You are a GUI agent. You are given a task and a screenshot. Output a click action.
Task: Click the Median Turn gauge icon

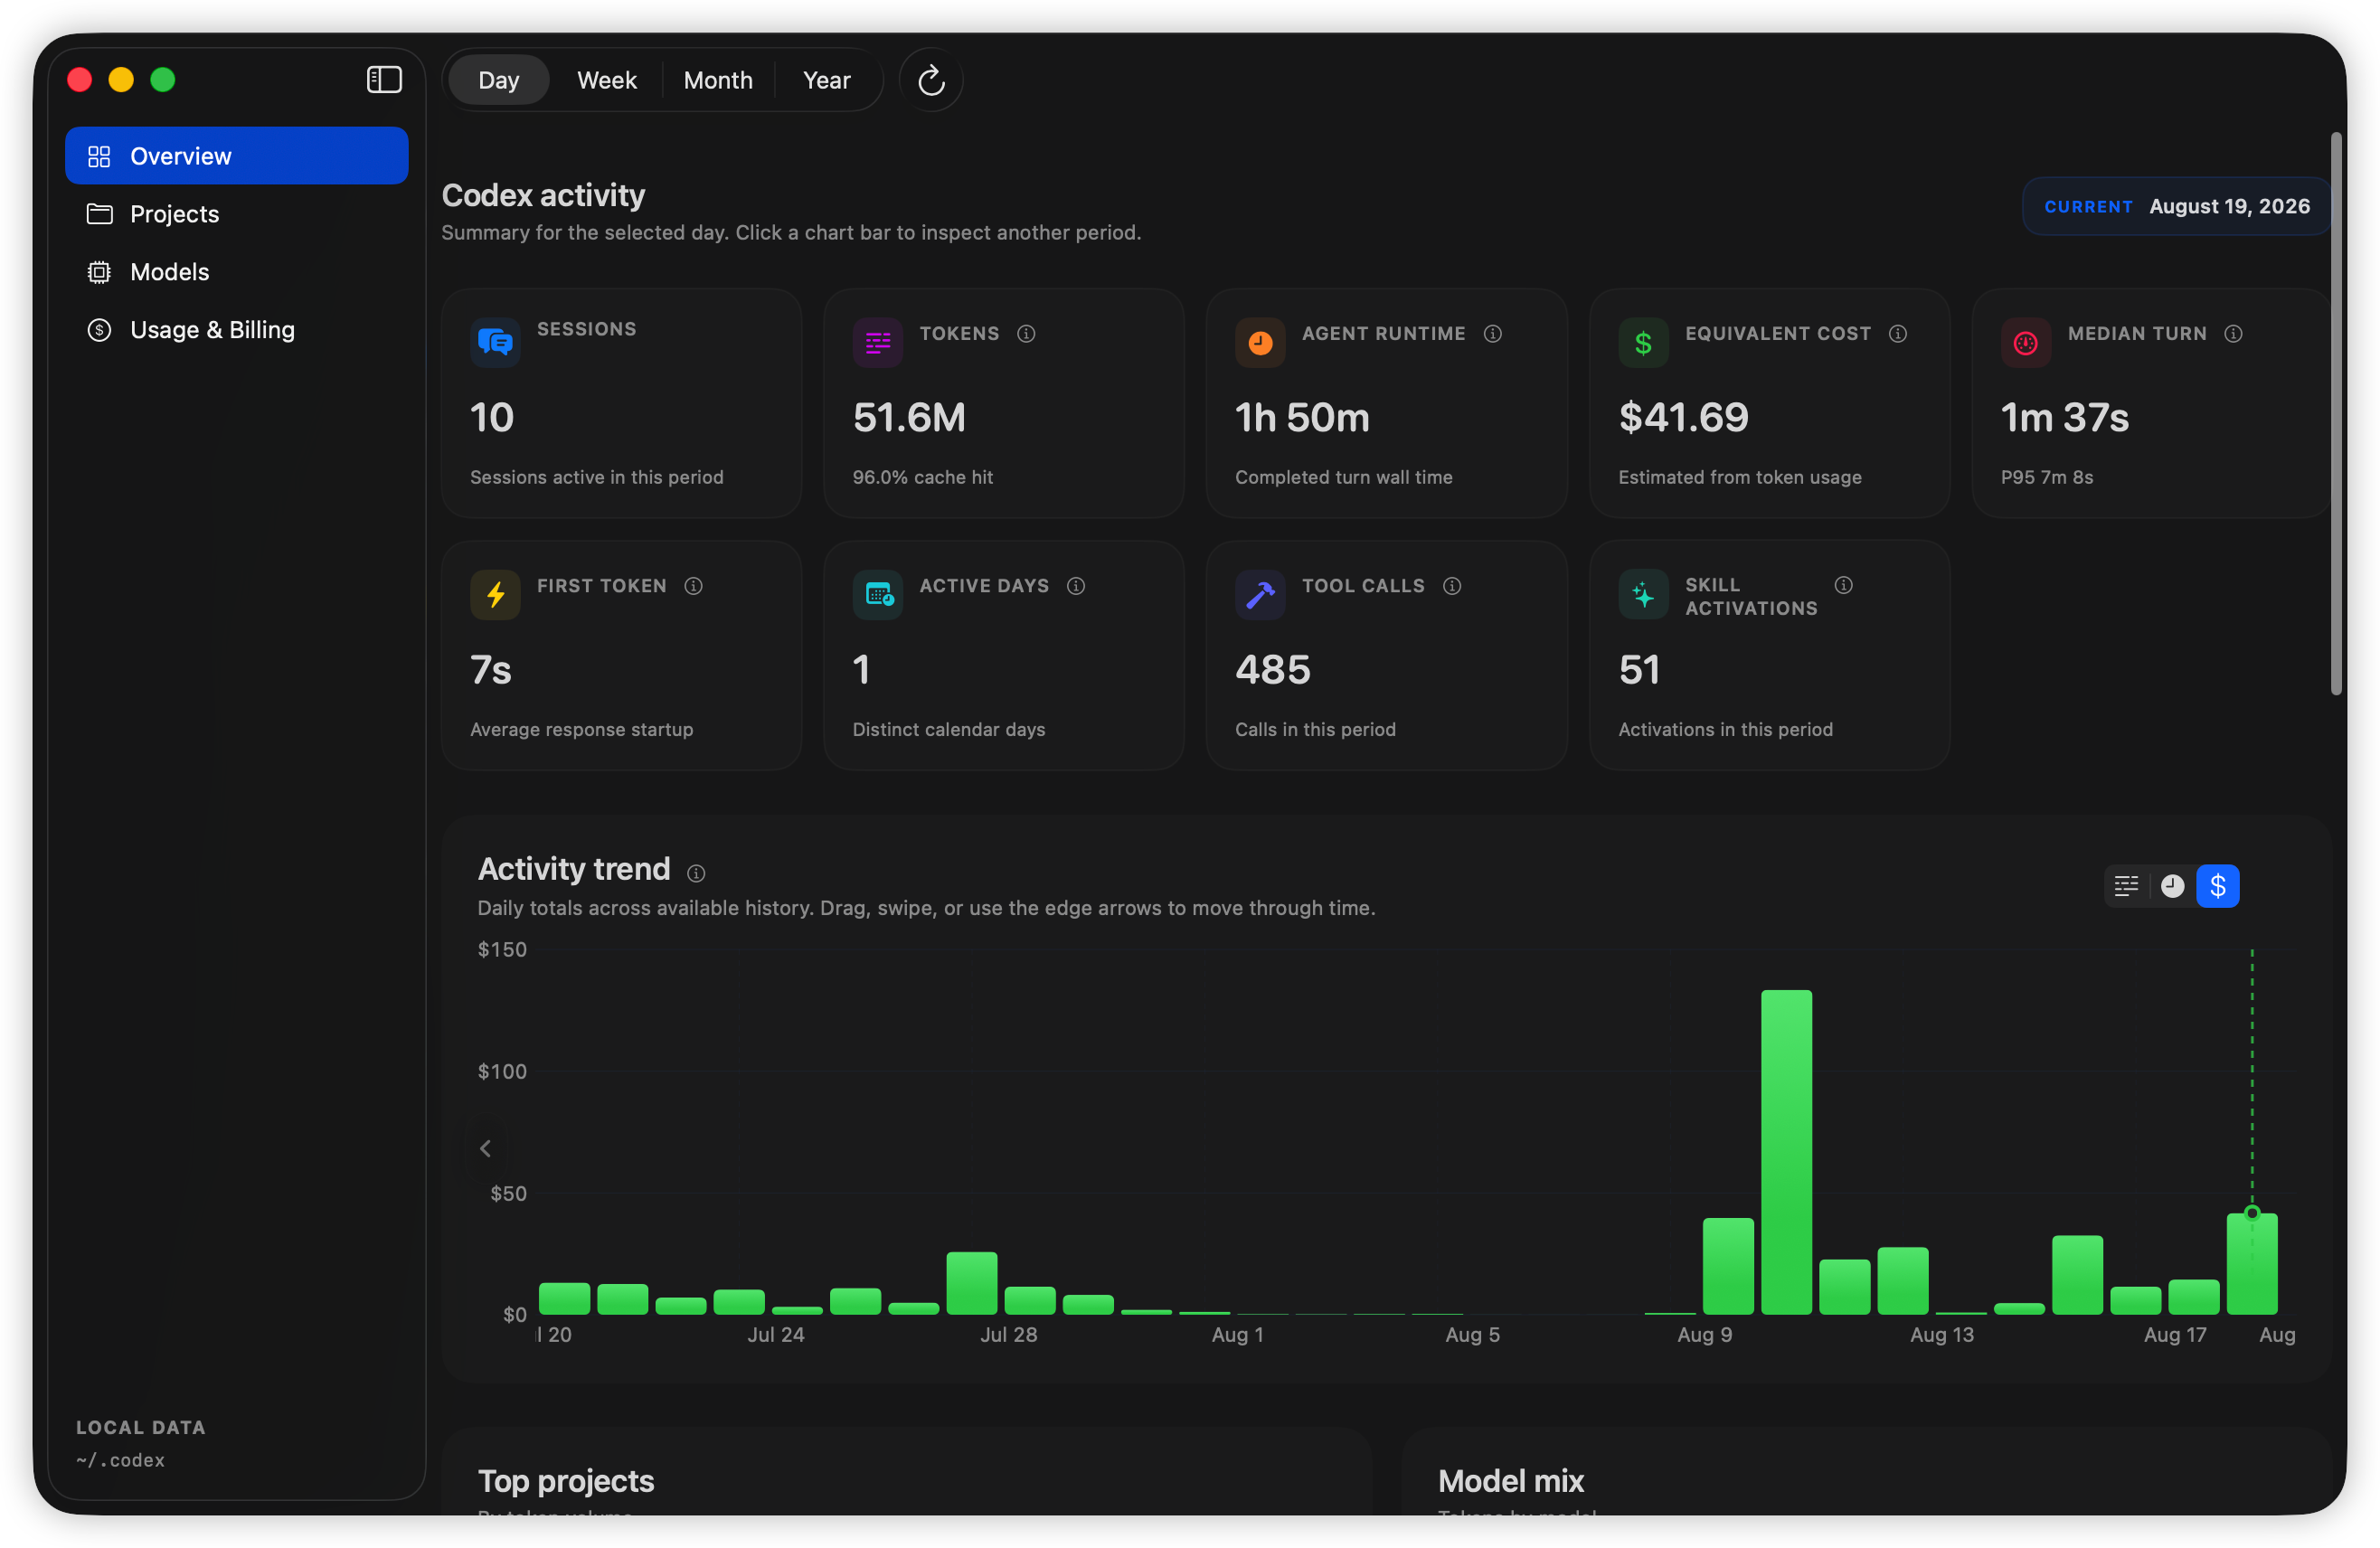pos(2026,343)
